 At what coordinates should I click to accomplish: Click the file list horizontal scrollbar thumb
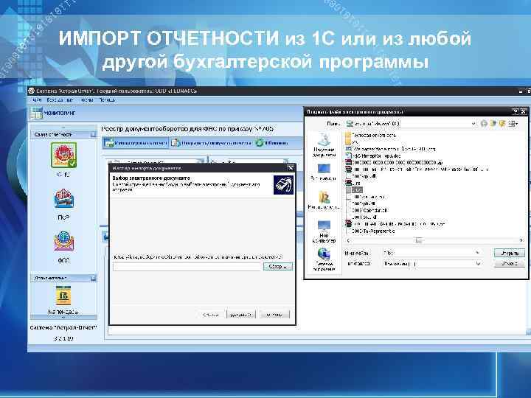point(419,240)
